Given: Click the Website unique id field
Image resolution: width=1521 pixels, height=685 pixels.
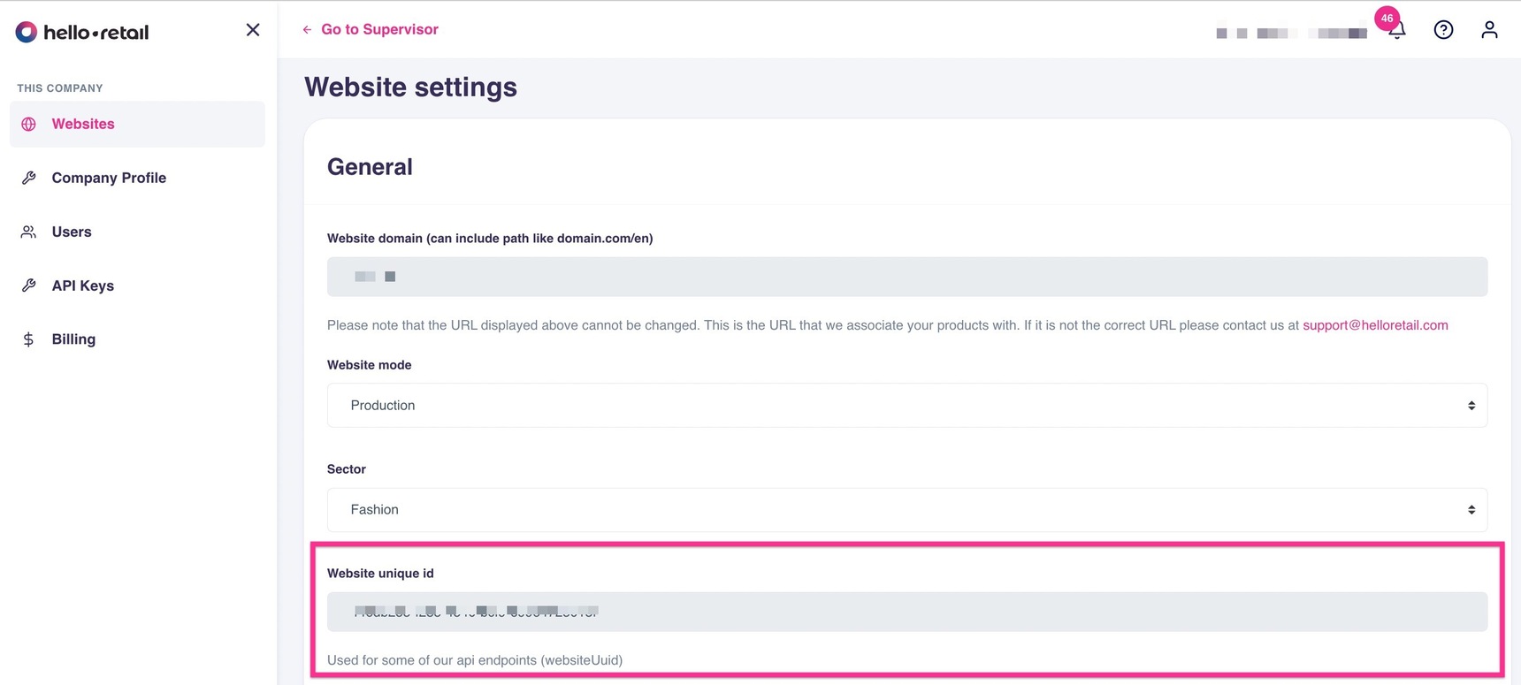Looking at the screenshot, I should pyautogui.click(x=906, y=612).
